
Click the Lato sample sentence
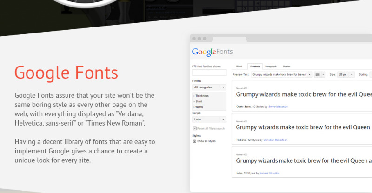(304, 161)
